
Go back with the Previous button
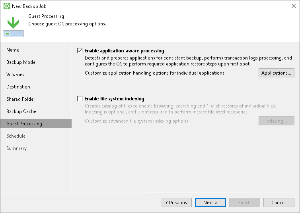click(176, 203)
